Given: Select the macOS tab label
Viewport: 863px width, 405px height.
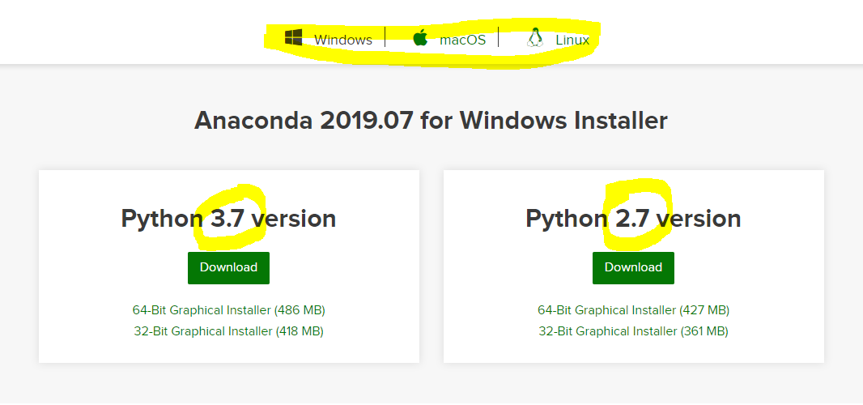Looking at the screenshot, I should pos(462,40).
